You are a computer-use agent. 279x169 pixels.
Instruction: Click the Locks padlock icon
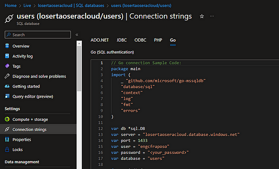pyautogui.click(x=7, y=150)
